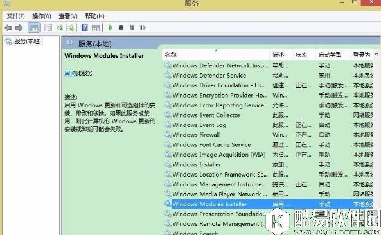Screen dimensions: 381x235
Task: Click magnifier icon in 服务(本地) header
Action: click(x=70, y=43)
